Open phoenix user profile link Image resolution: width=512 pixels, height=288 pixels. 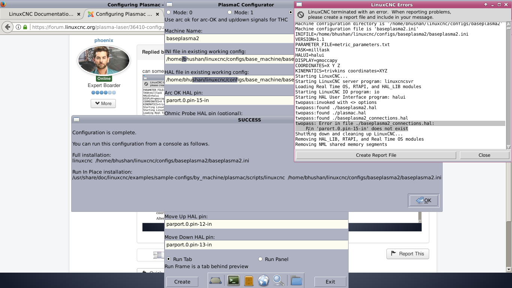104,40
